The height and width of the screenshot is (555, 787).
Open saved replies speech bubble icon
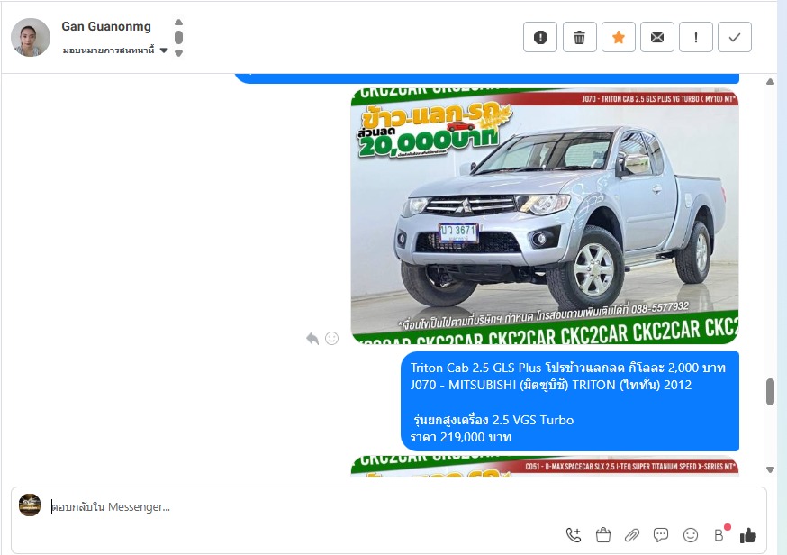click(x=661, y=535)
